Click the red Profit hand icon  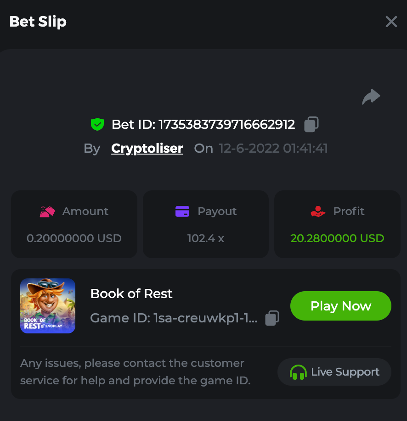[318, 211]
